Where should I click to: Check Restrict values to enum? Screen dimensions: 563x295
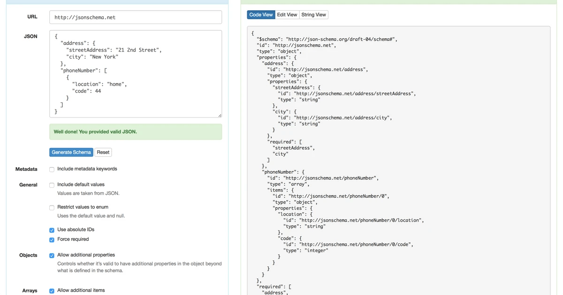(x=52, y=207)
